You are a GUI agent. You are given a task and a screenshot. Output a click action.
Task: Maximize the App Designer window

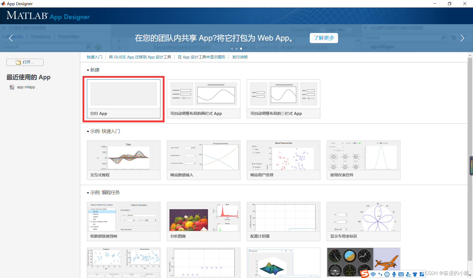coord(450,4)
